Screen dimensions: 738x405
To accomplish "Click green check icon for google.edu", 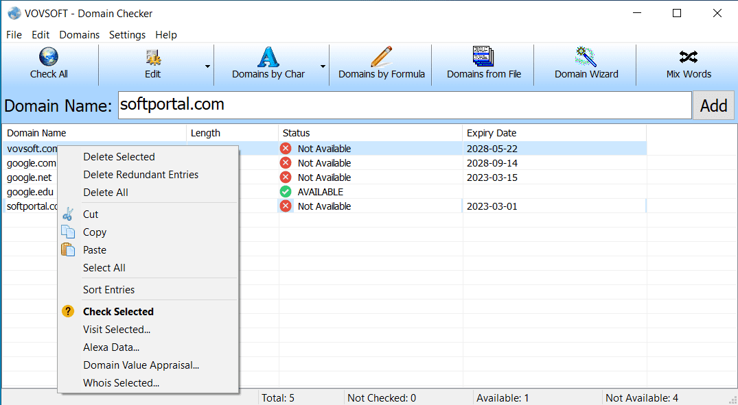I will coord(285,192).
